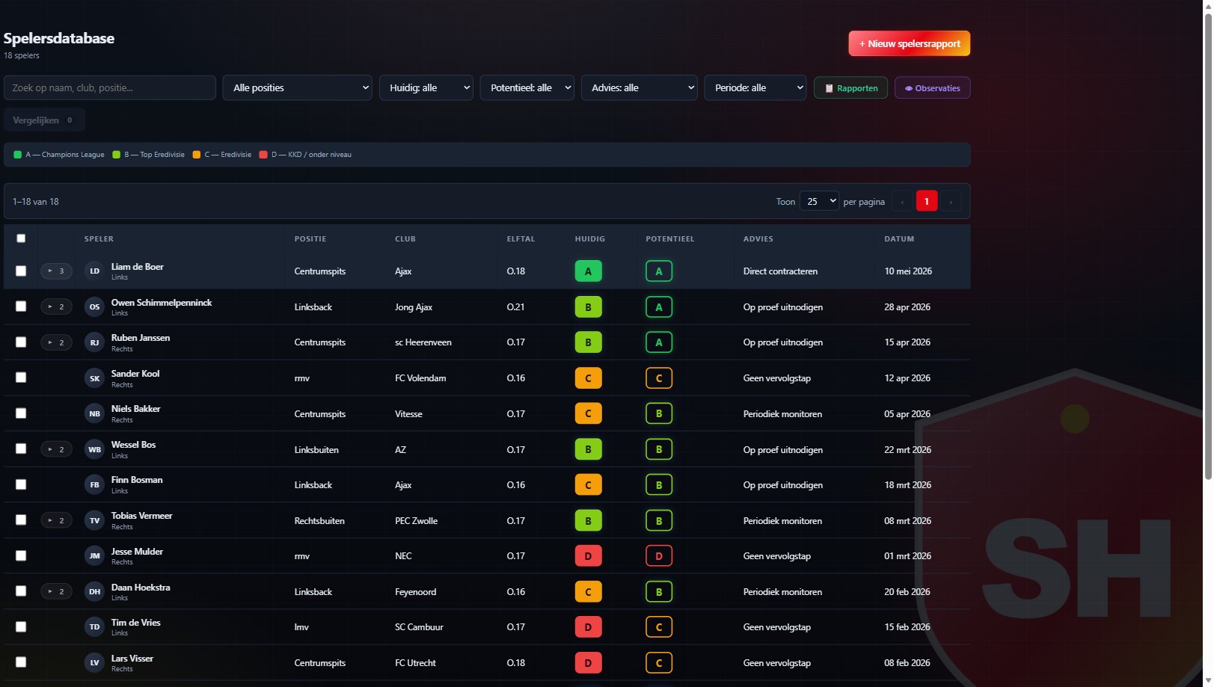1214x687 pixels.
Task: Click the Nieuw spelersrapport button
Action: (910, 43)
